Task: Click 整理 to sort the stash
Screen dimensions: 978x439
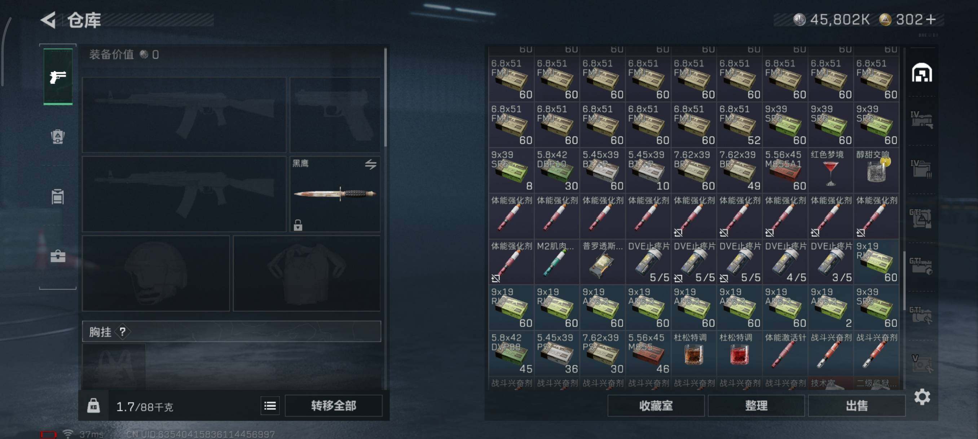Action: tap(756, 406)
